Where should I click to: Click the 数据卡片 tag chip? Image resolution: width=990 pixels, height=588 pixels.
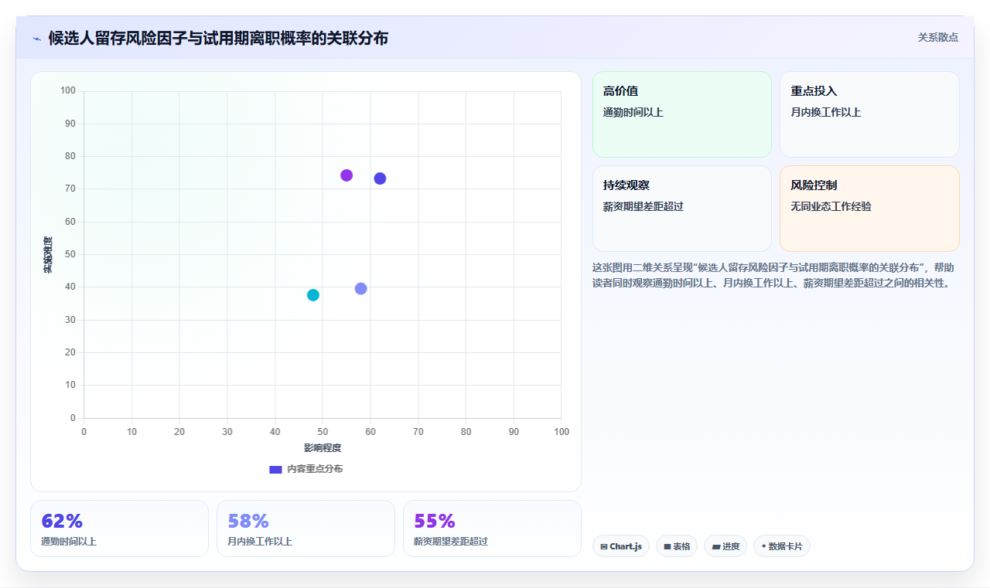coord(782,546)
